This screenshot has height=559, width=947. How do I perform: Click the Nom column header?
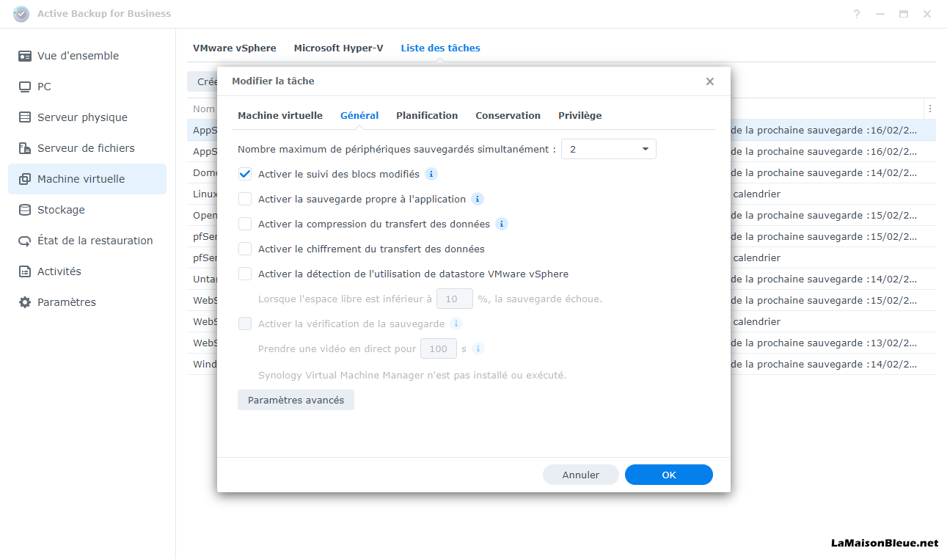pos(204,109)
